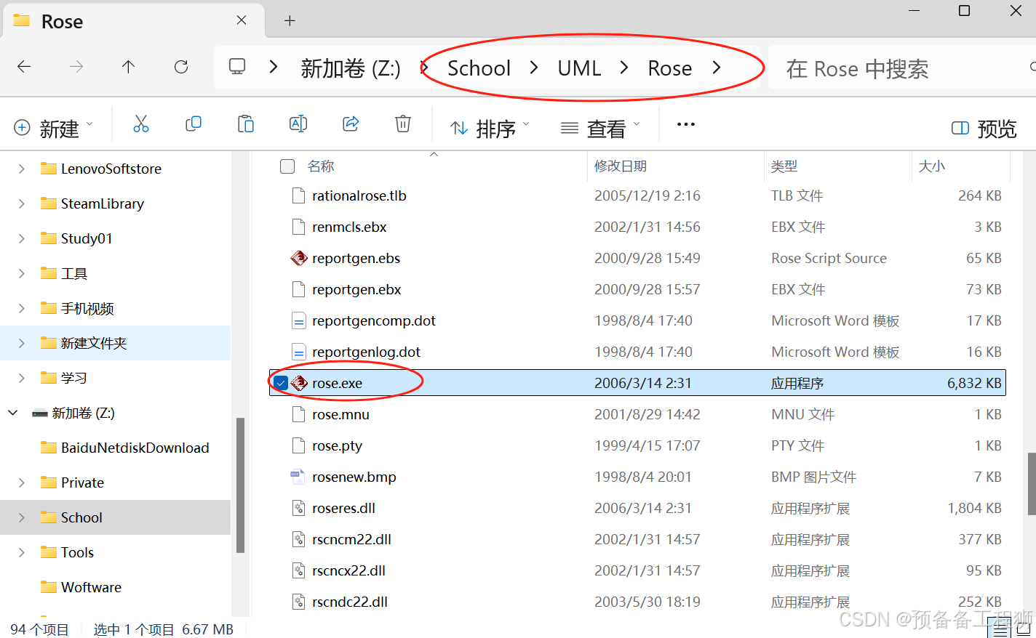Collapse the 新加卷 (Z:) drive node
The width and height of the screenshot is (1036, 638).
click(13, 413)
